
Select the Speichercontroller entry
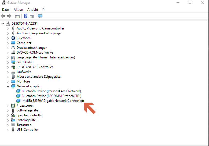click(30, 115)
